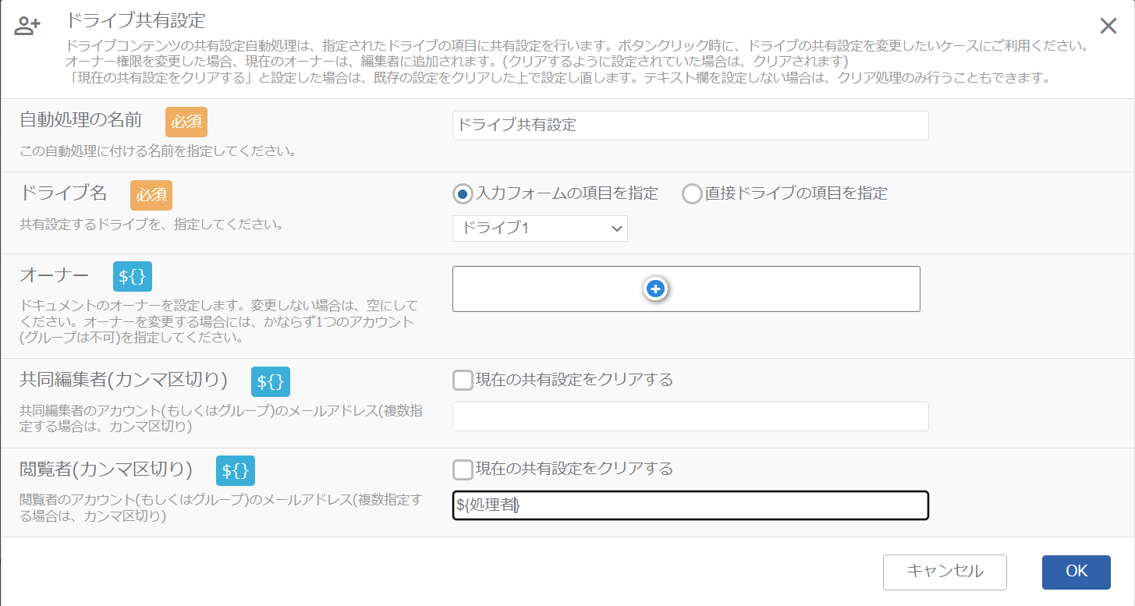Click the 閲覧者(カンマ区切り) label
1135x606 pixels.
(105, 469)
